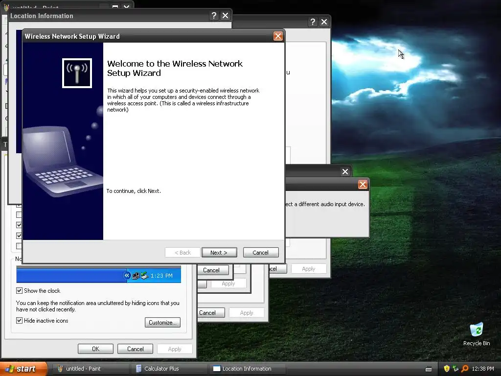
Task: Close the Wireless Network Setup Wizard
Action: [278, 36]
